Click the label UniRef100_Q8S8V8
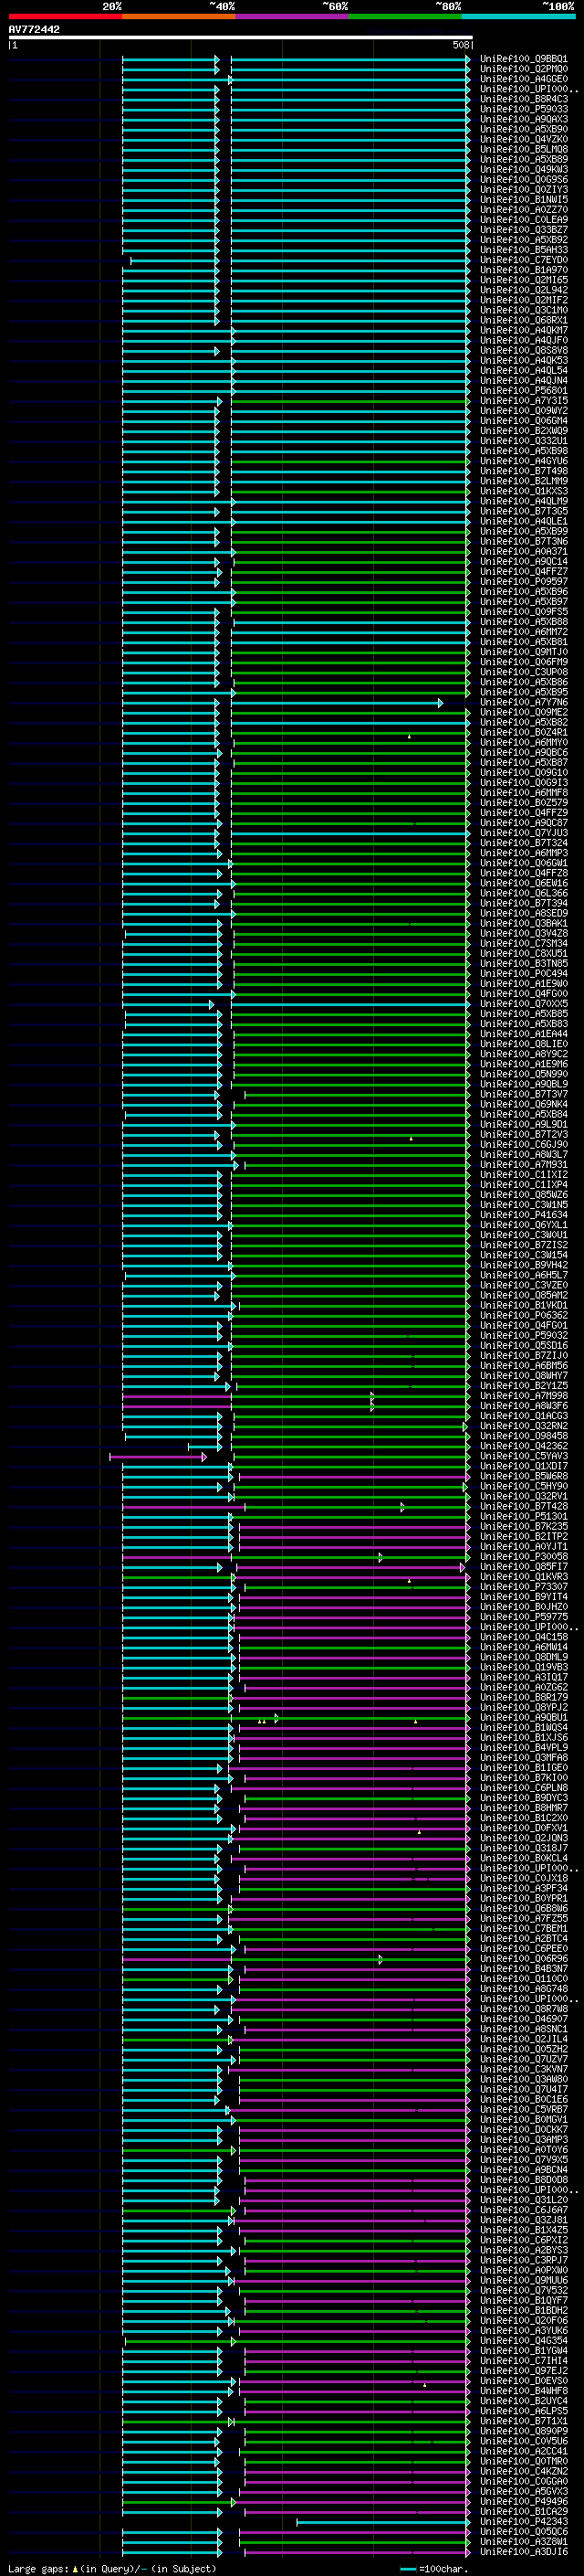584x2576 pixels. (x=524, y=350)
